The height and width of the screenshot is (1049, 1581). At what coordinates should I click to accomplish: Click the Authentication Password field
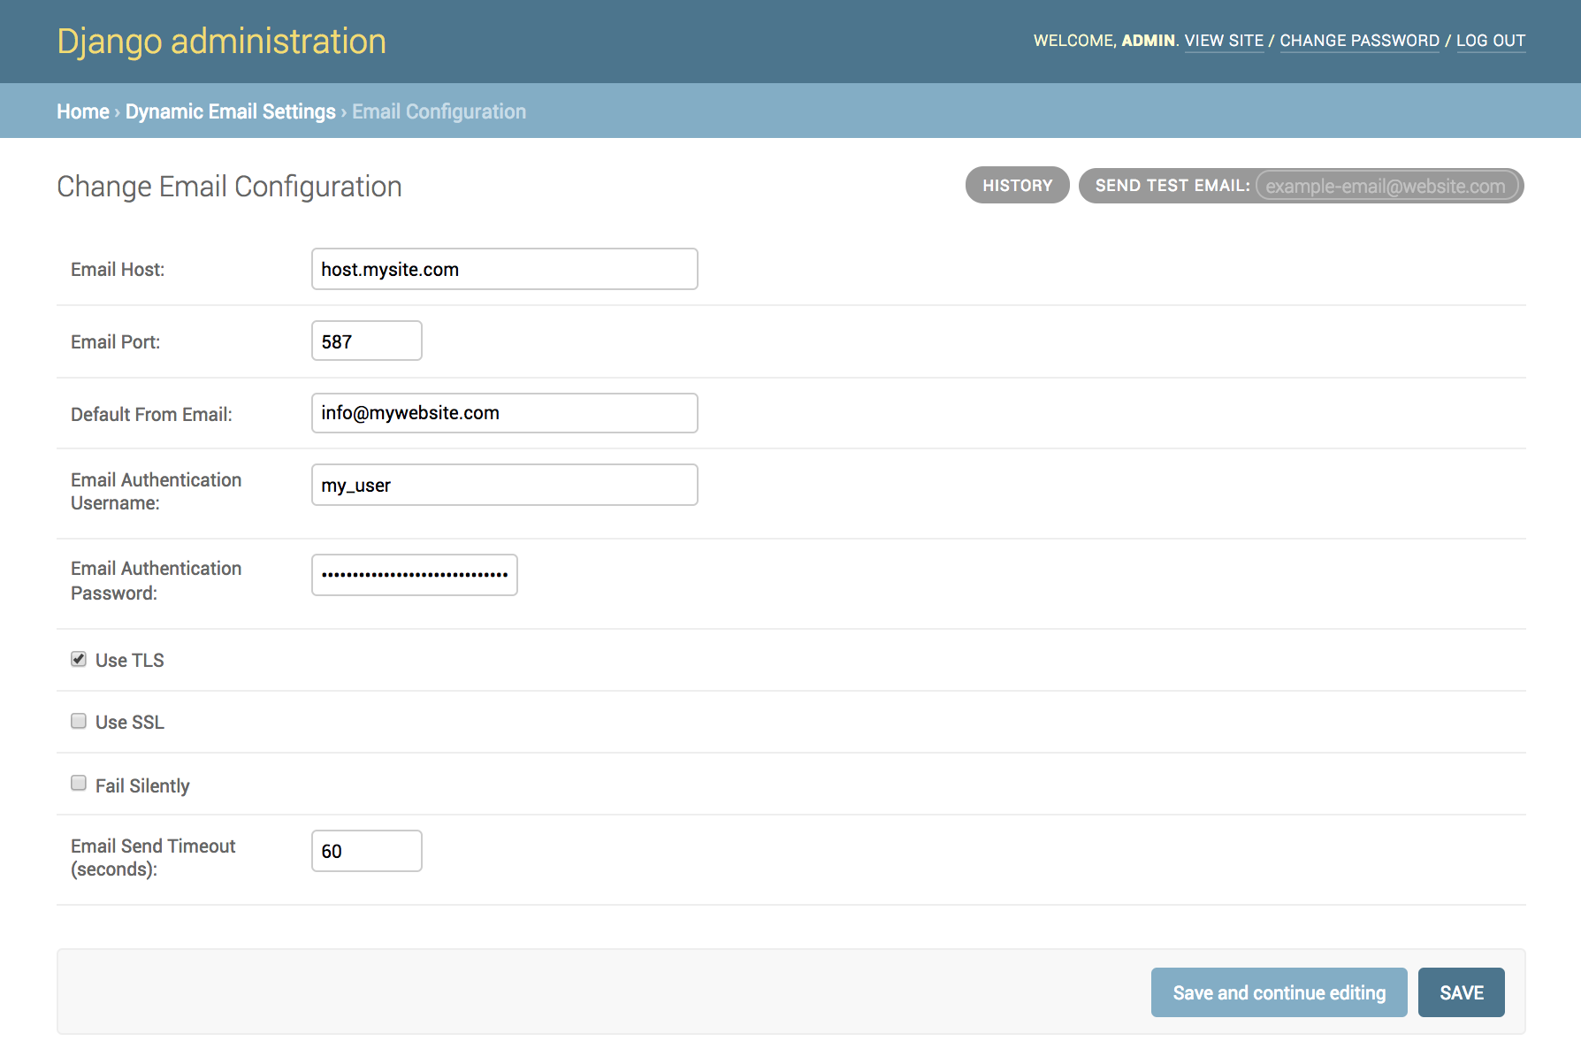tap(414, 575)
